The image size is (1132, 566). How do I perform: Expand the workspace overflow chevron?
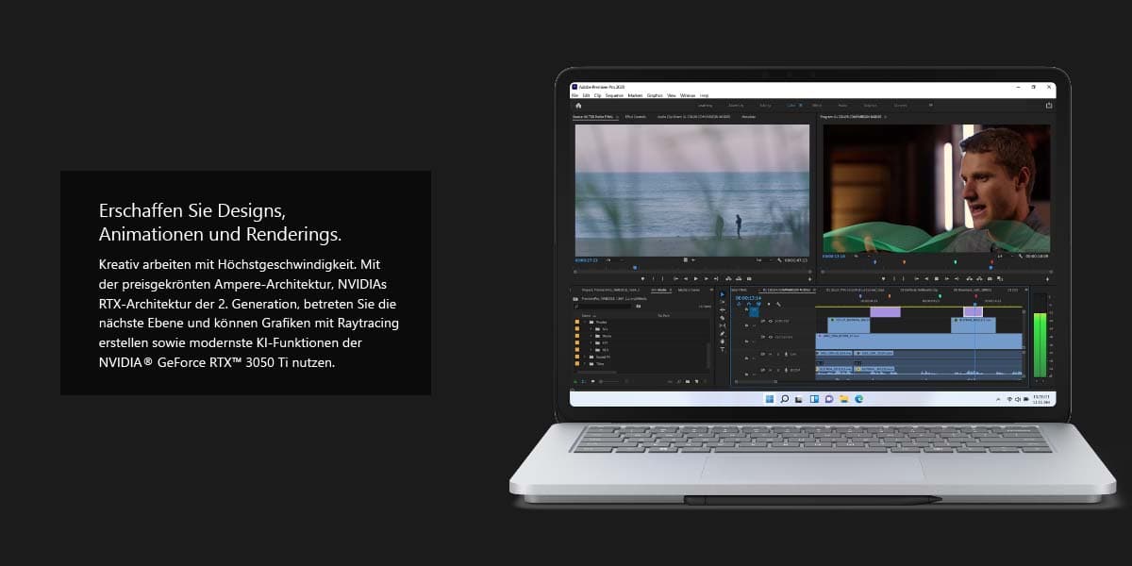[x=930, y=106]
